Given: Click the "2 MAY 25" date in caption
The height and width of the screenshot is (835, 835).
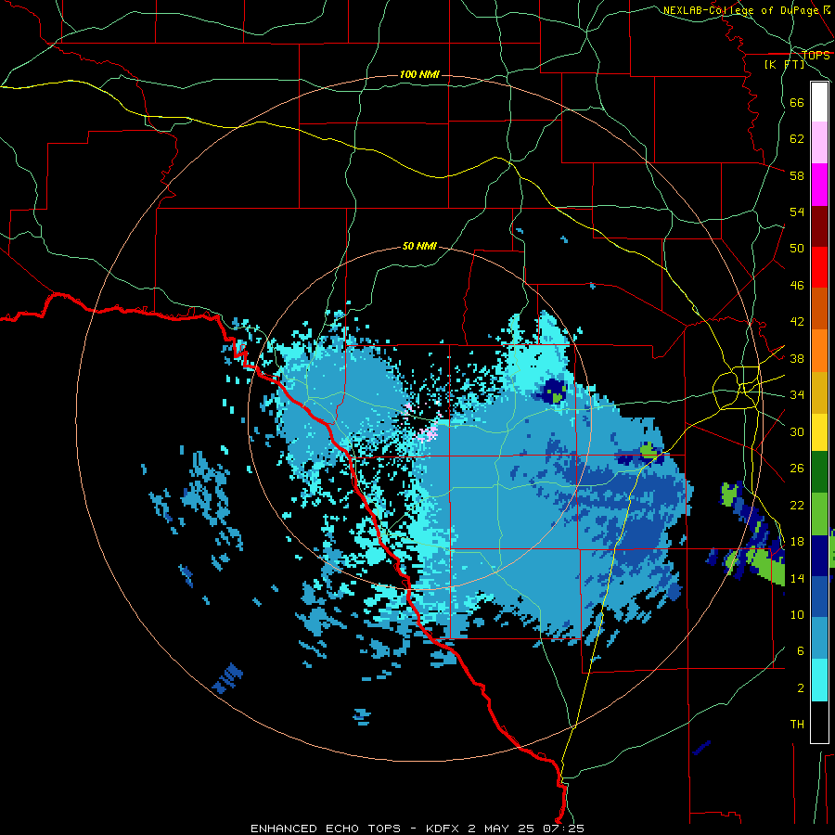Looking at the screenshot, I should [x=502, y=829].
